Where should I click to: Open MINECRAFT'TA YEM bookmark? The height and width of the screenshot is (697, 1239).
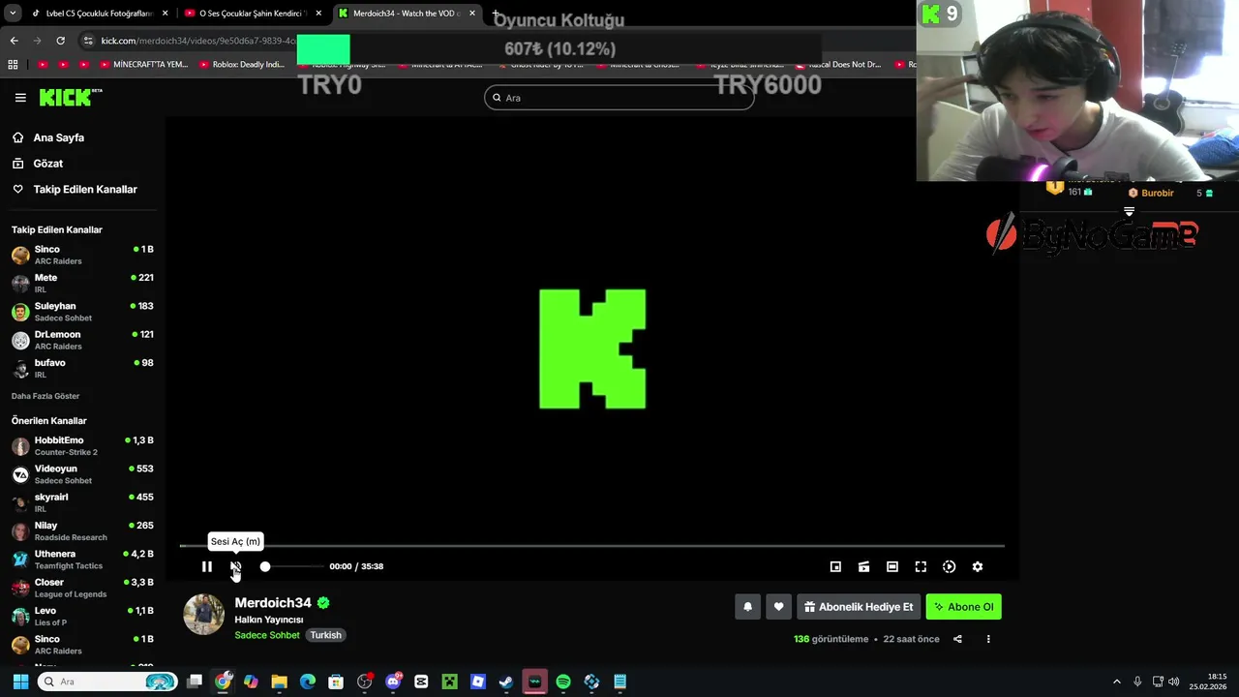pyautogui.click(x=143, y=65)
